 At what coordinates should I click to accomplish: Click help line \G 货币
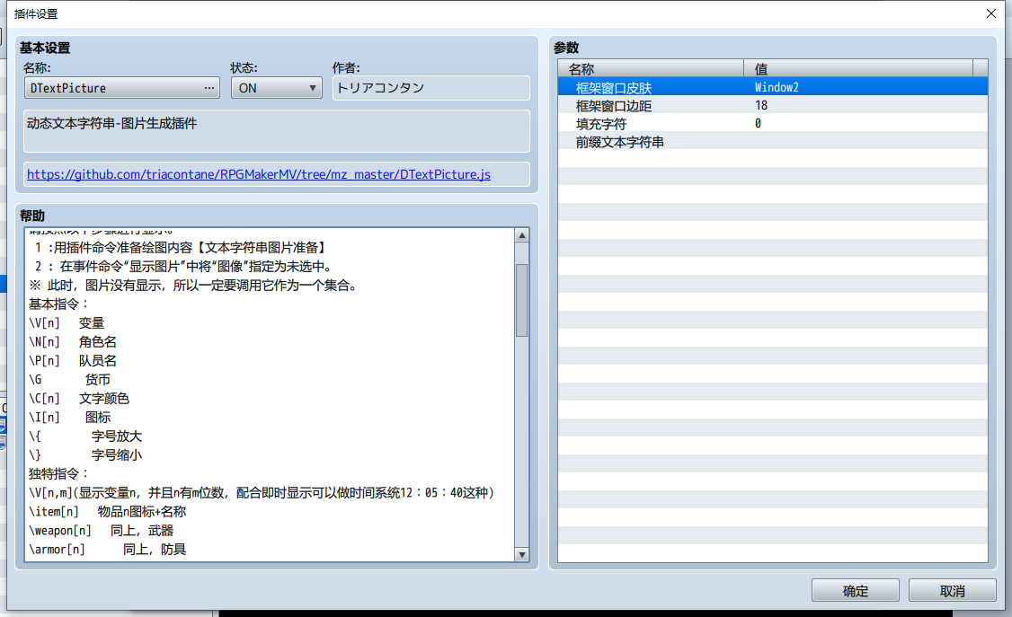[x=70, y=380]
